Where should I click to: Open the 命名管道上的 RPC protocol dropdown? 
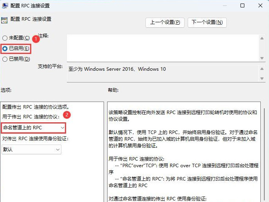(x=34, y=128)
